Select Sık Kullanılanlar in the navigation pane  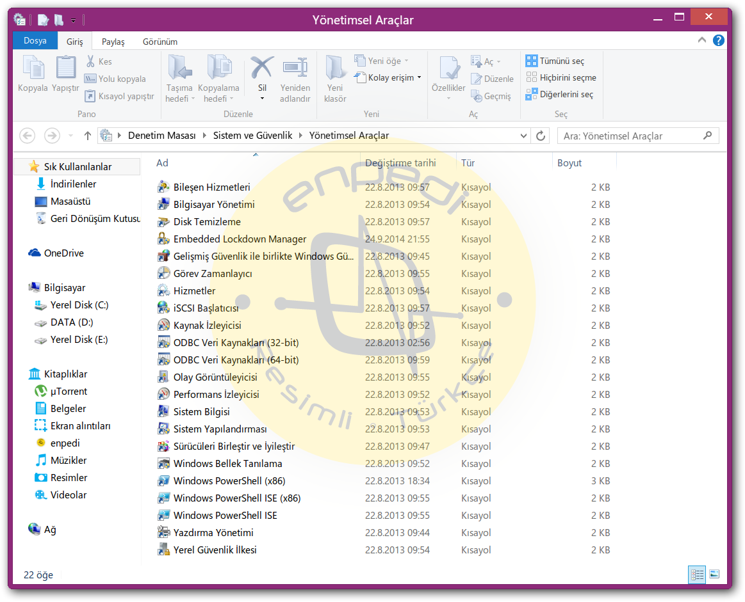78,167
